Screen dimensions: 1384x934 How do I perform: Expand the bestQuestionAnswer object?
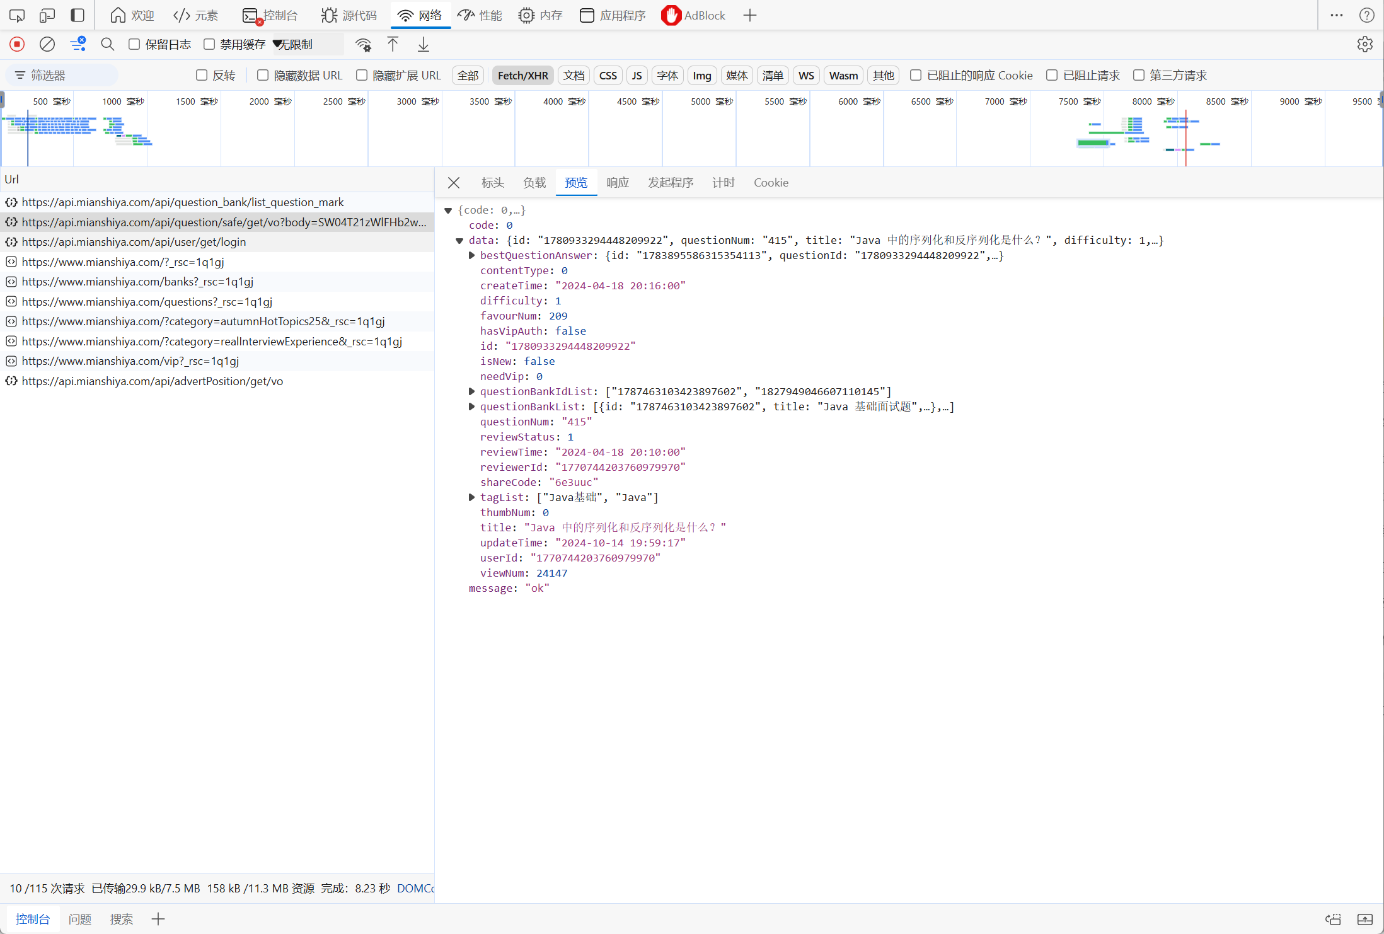coord(471,255)
